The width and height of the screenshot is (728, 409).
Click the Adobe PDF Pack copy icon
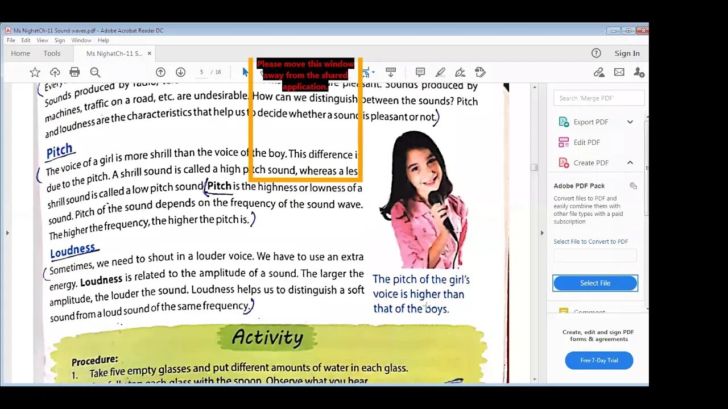click(633, 186)
